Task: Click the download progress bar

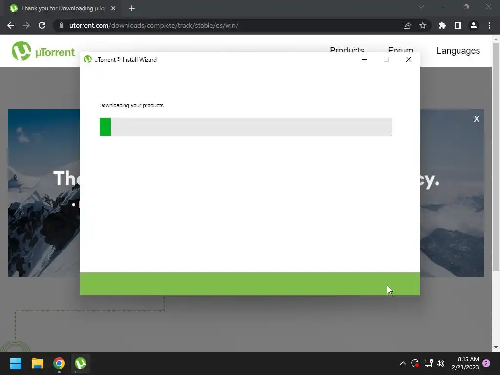Action: tap(246, 126)
